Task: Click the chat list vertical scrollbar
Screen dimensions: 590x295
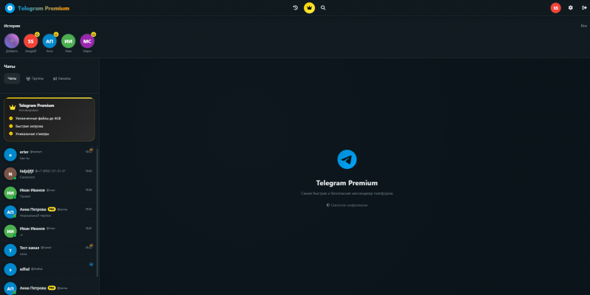Action: (97, 212)
